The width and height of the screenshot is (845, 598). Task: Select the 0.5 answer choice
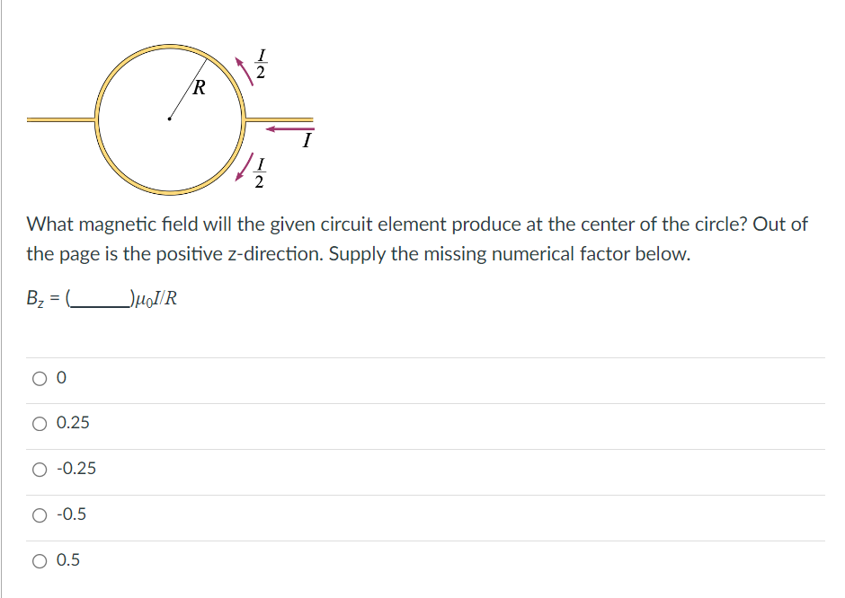coord(38,560)
